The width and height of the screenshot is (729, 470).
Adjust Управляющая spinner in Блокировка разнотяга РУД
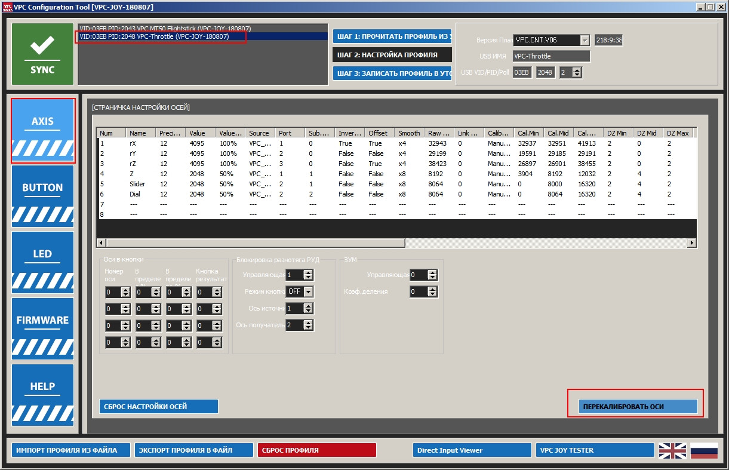click(308, 275)
